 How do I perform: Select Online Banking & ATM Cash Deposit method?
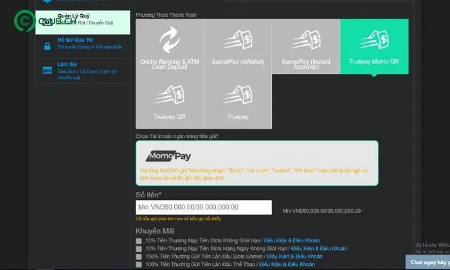point(170,46)
